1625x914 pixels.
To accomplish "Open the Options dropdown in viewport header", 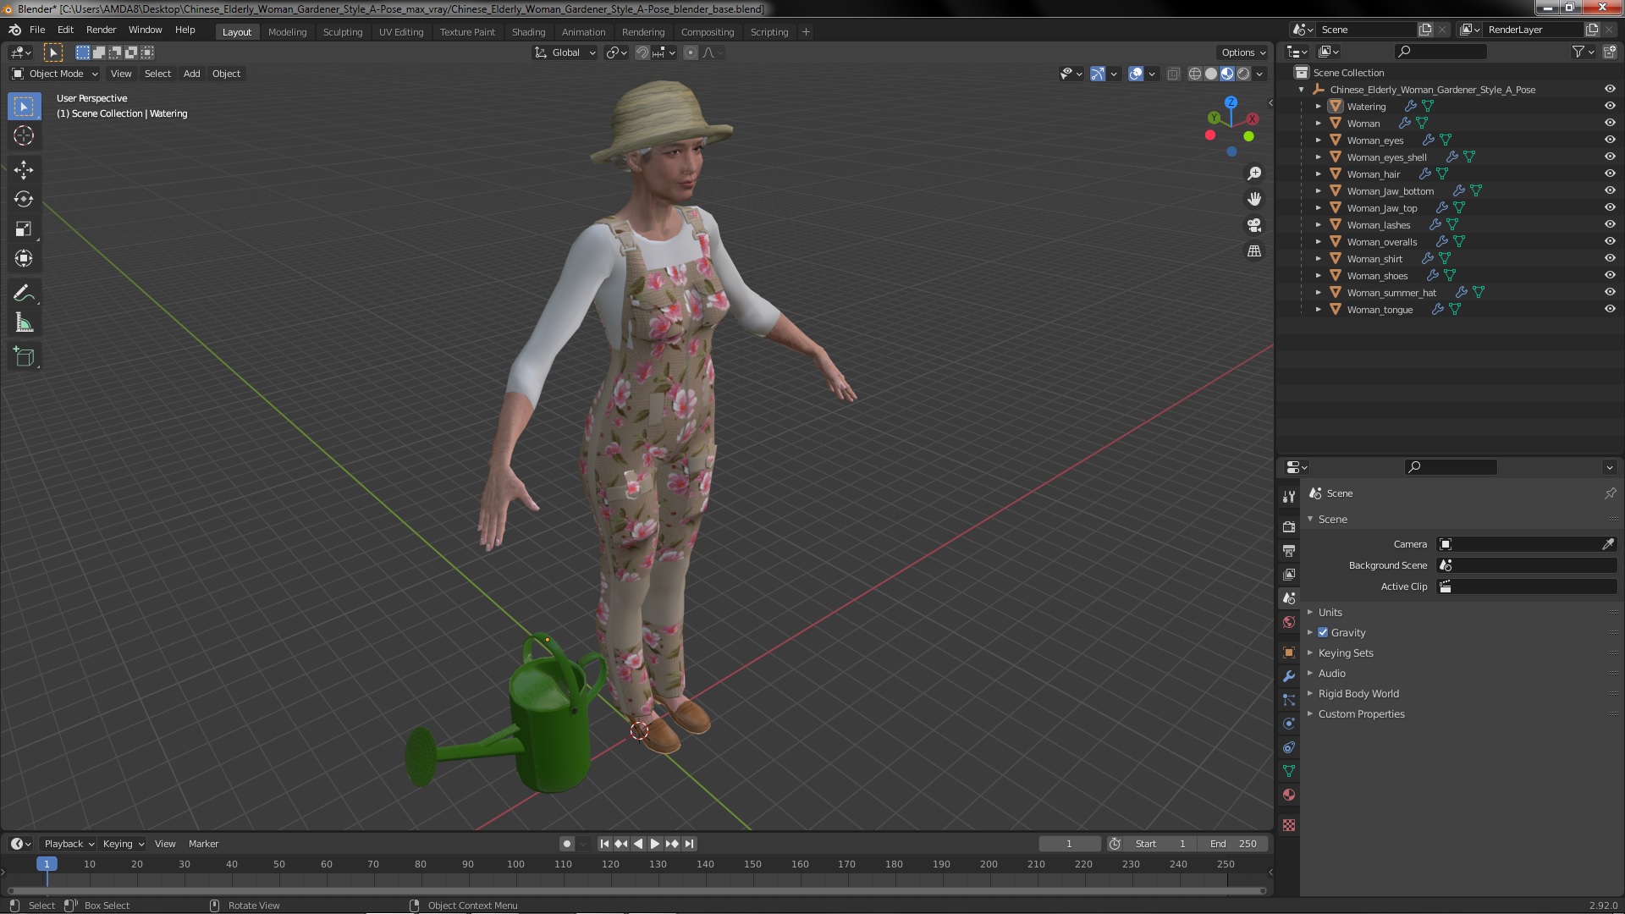I will (1242, 52).
